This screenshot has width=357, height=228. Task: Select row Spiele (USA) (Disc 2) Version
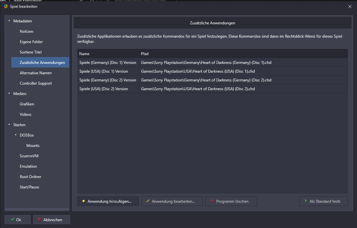(213, 89)
